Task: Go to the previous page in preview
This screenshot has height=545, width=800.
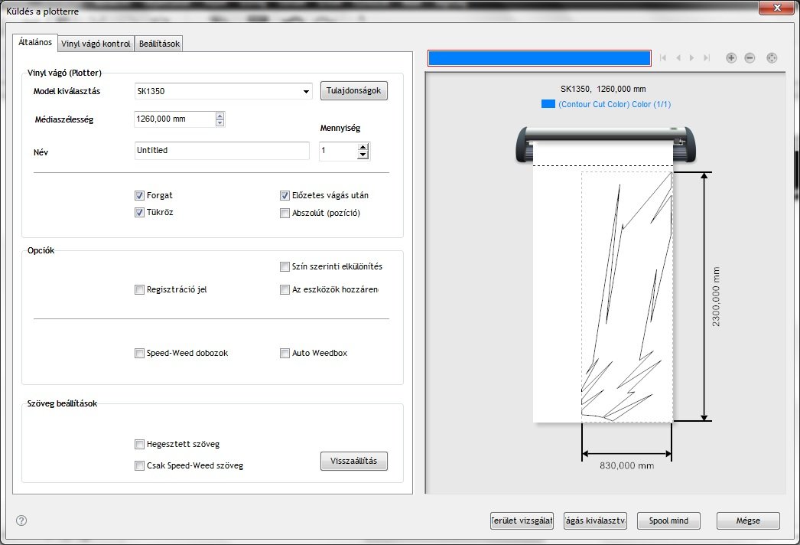Action: [678, 58]
